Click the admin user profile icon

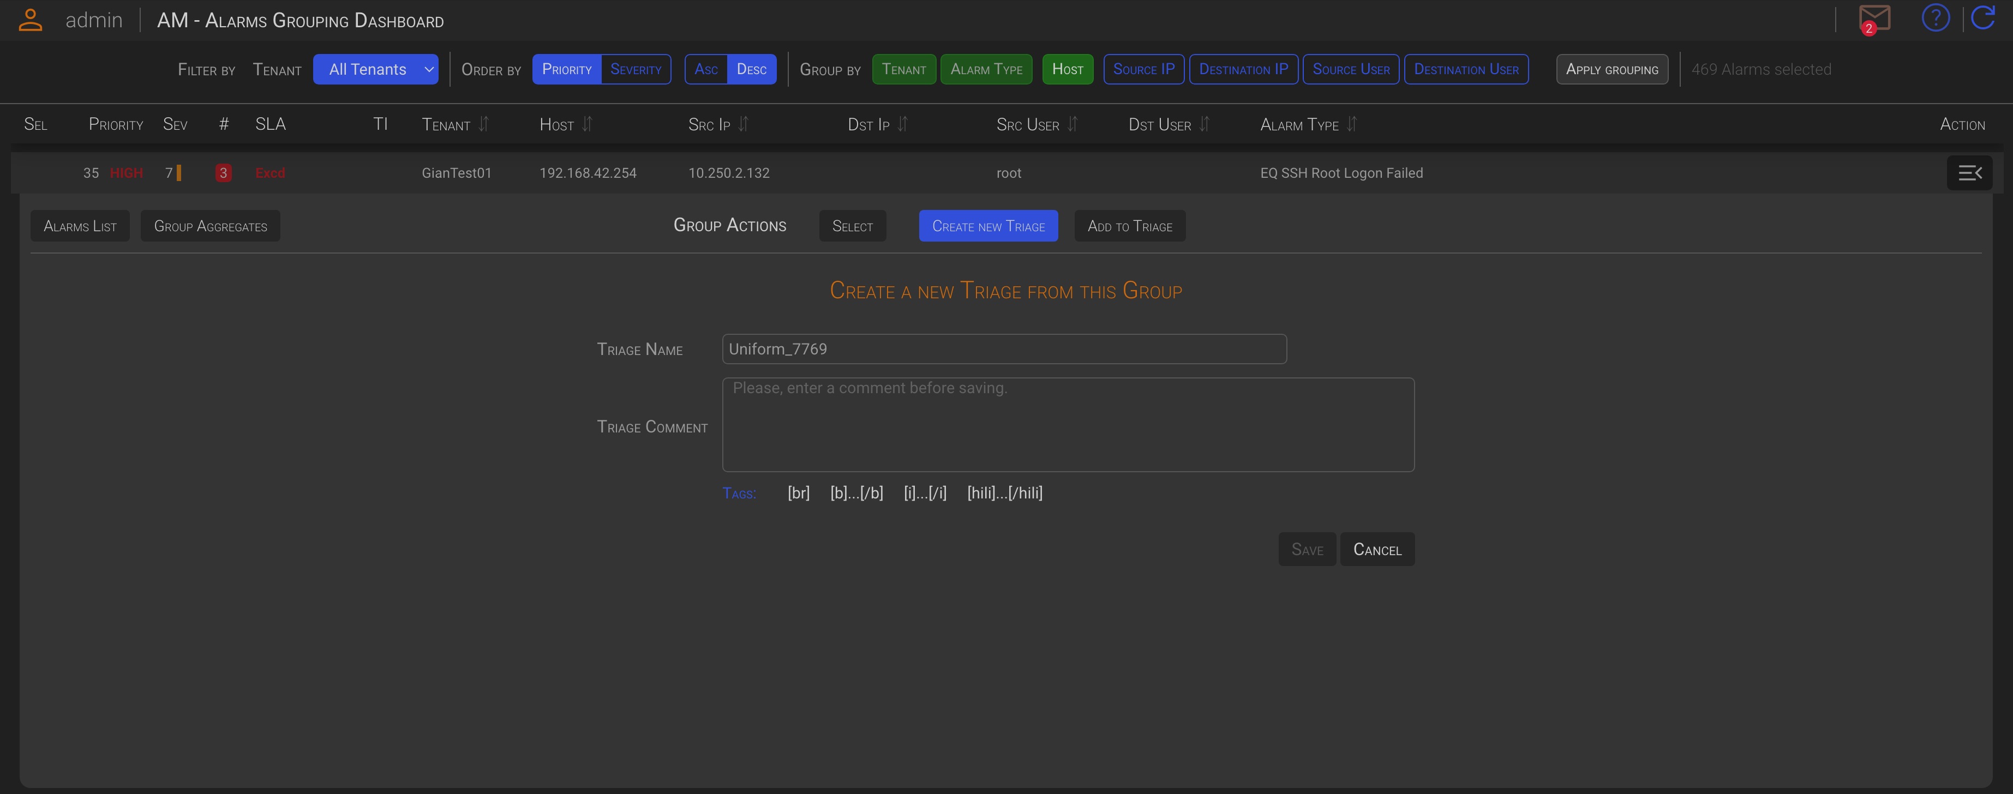(x=29, y=20)
